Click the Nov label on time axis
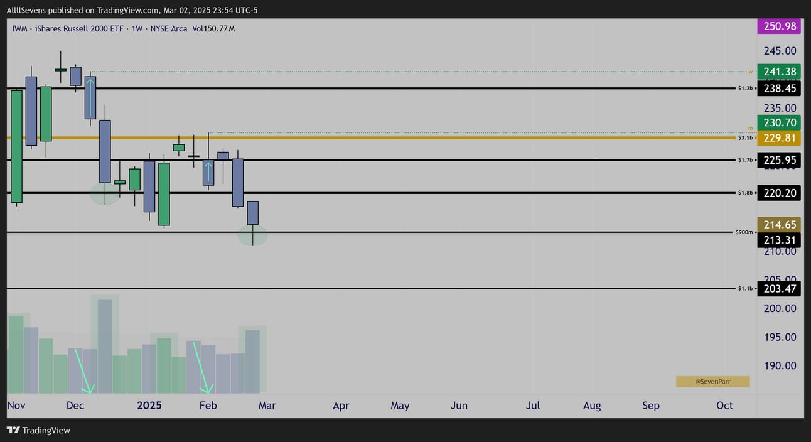This screenshot has width=811, height=442. pos(17,406)
